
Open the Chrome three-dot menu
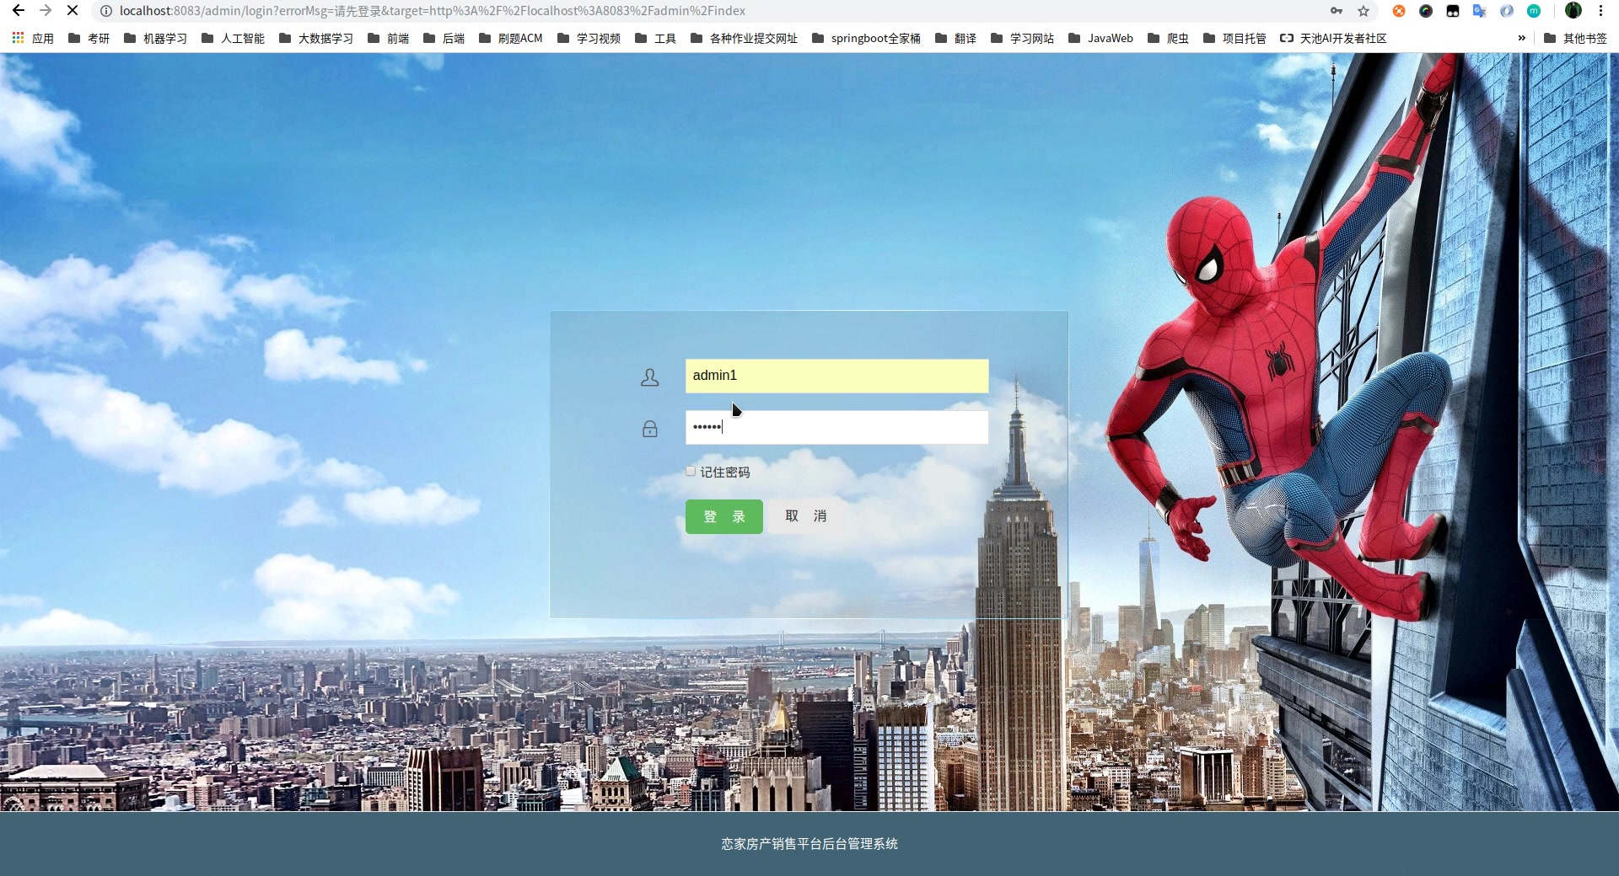click(1600, 11)
